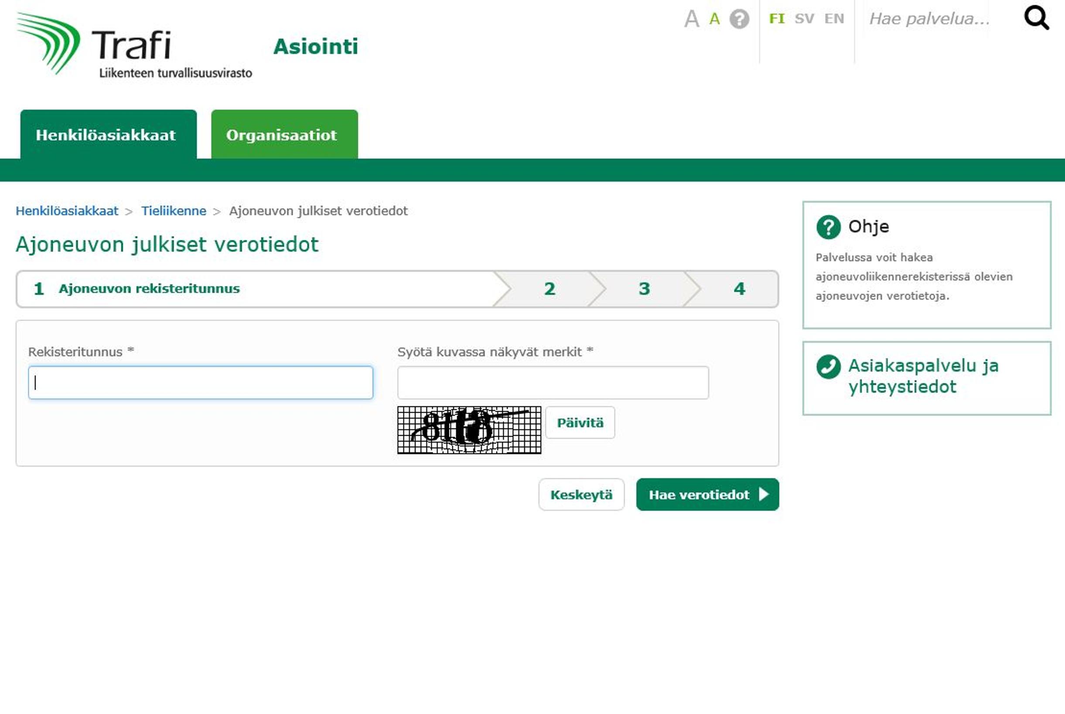The width and height of the screenshot is (1065, 714).
Task: Click the Ohje panel heading
Action: click(868, 226)
